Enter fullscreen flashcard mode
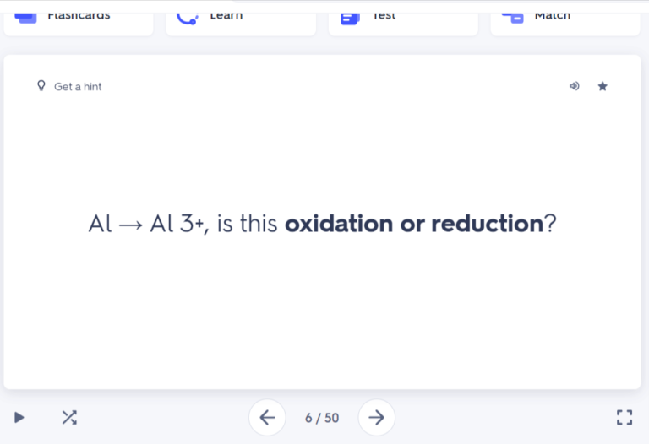649x444 pixels. [x=624, y=417]
